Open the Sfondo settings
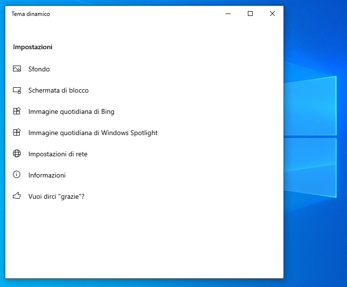347x287 pixels. [39, 69]
